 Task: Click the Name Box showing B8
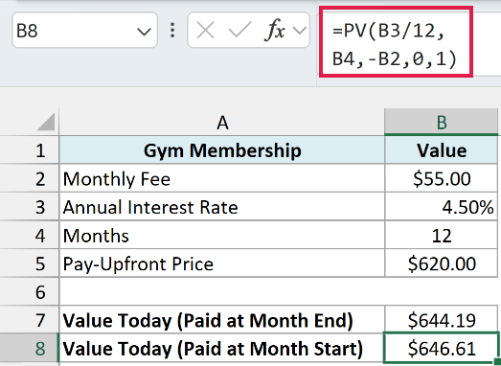click(x=84, y=31)
